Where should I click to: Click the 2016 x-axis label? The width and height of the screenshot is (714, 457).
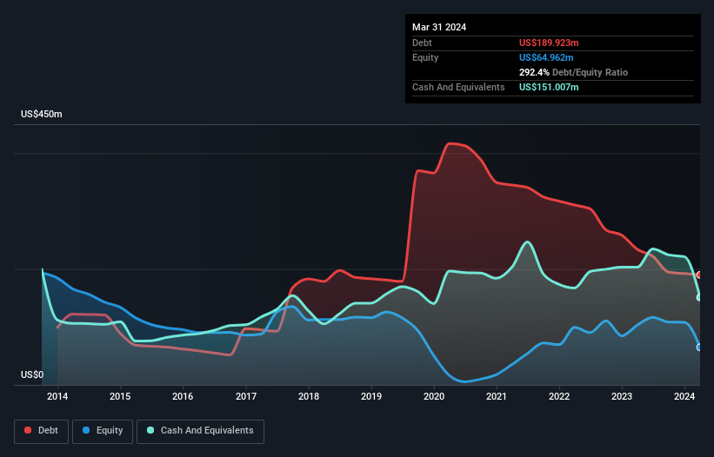click(183, 396)
